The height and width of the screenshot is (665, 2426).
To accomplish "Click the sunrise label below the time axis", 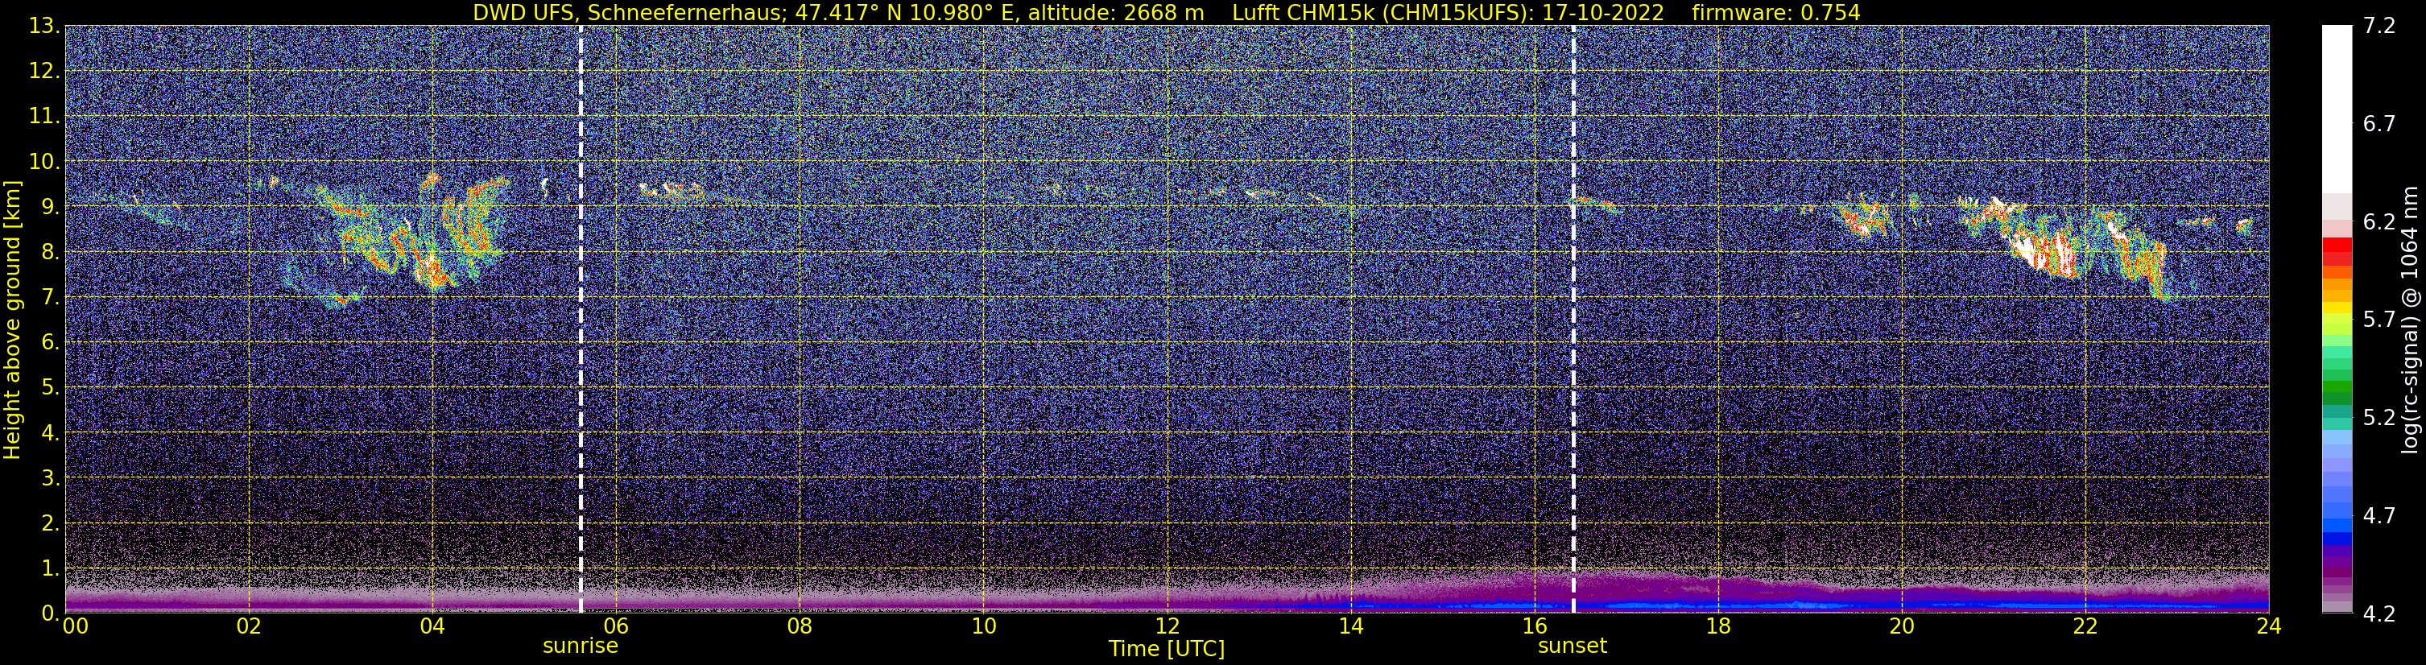I will click(x=580, y=646).
